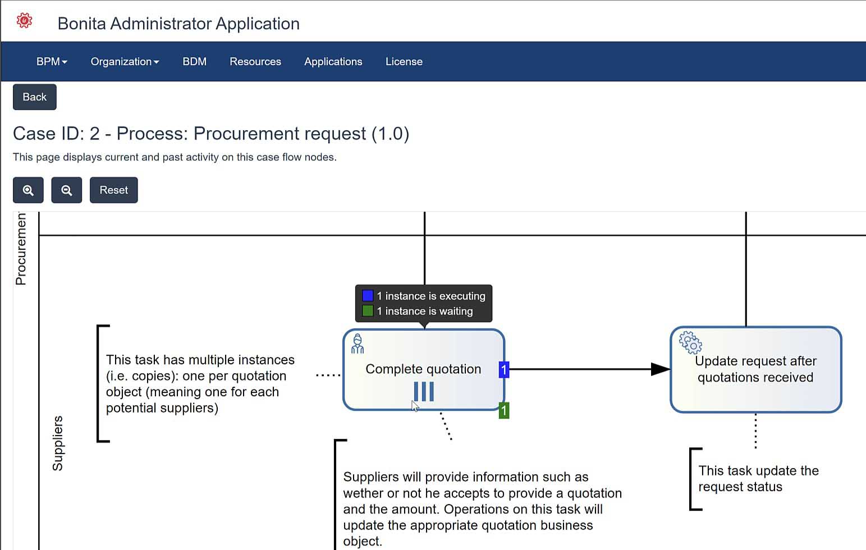
Task: Click the blue swatch in tooltip legend
Action: pos(368,296)
